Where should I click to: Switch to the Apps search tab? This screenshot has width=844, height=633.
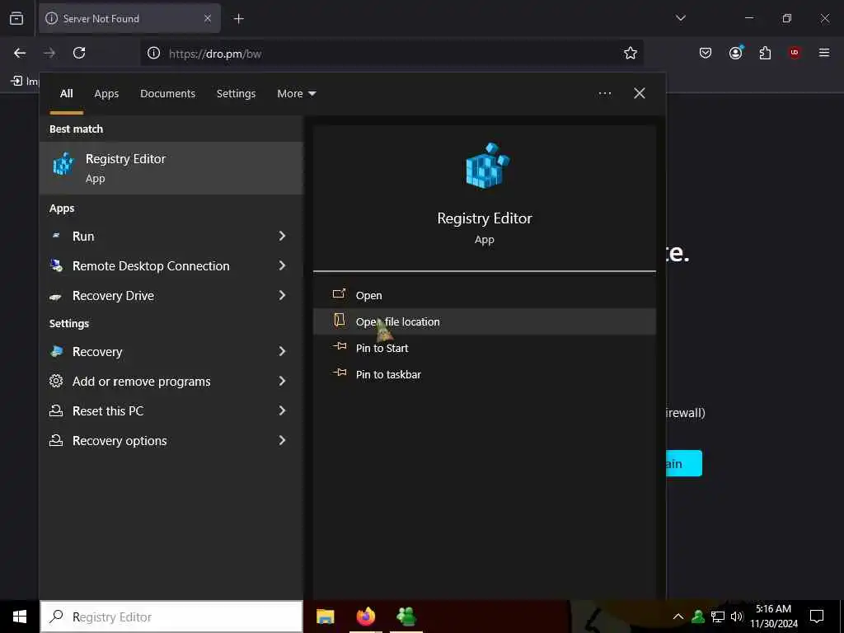coord(106,94)
